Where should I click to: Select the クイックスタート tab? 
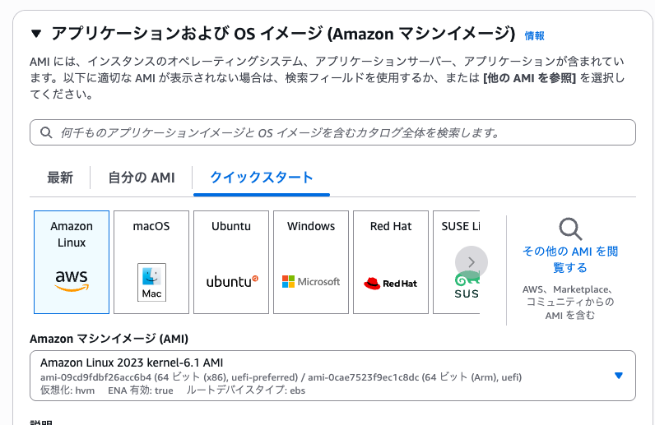(262, 178)
